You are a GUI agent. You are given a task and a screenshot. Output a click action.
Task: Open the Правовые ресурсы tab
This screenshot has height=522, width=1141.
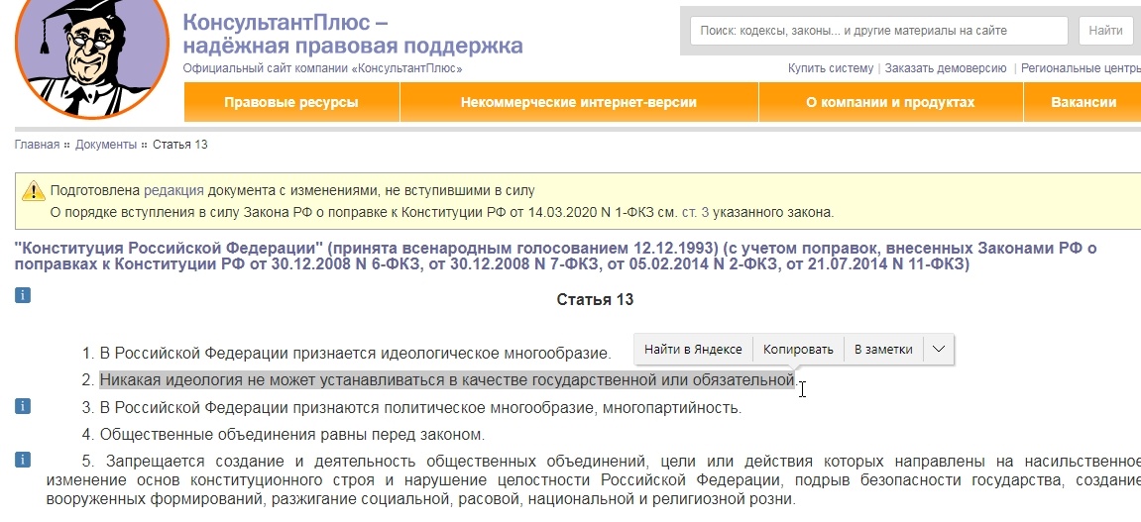[291, 102]
